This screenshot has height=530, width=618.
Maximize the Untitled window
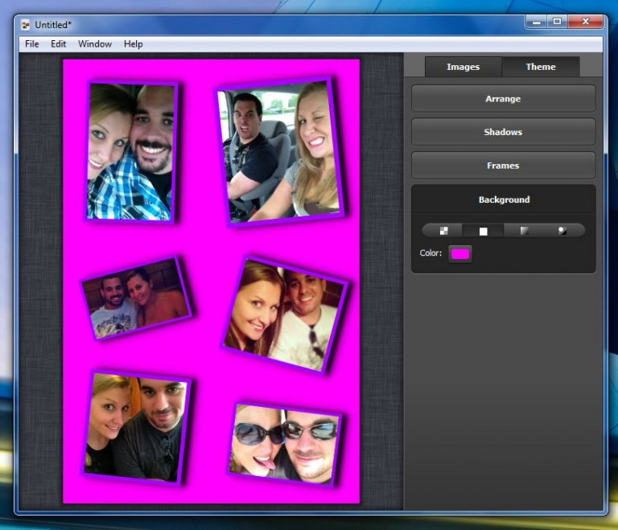pos(557,22)
